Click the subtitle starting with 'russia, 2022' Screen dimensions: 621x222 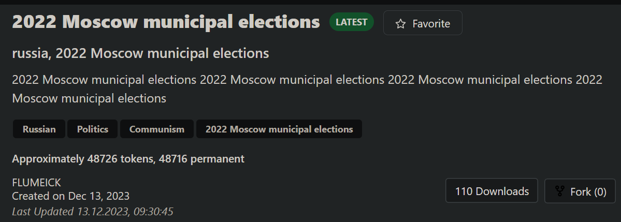140,53
